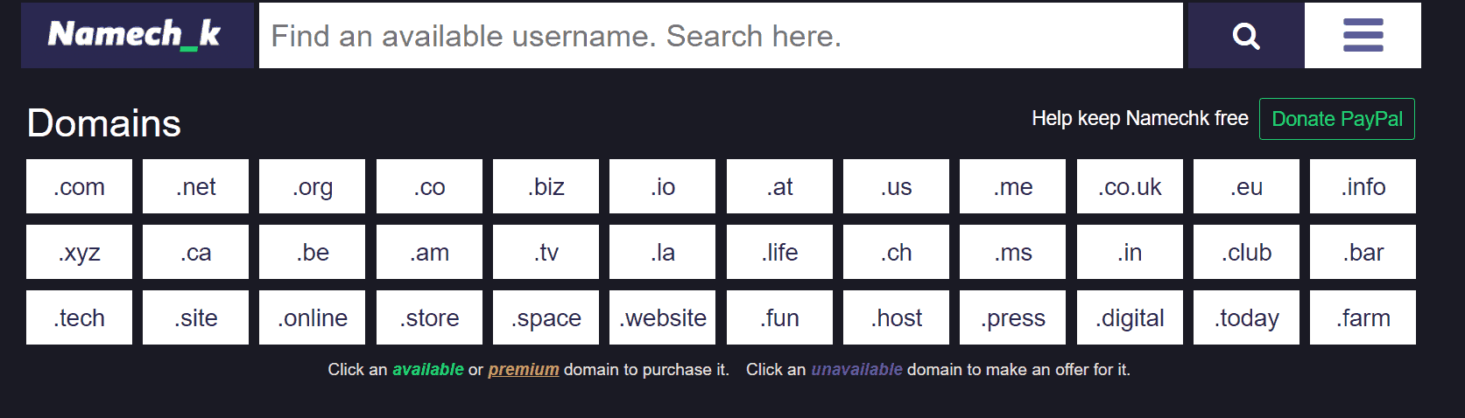Image resolution: width=1465 pixels, height=418 pixels.
Task: Select the .farm domain tile
Action: coord(1363,317)
